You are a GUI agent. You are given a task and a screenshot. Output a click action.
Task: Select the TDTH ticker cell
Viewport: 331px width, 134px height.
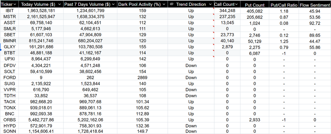pyautogui.click(x=10, y=96)
